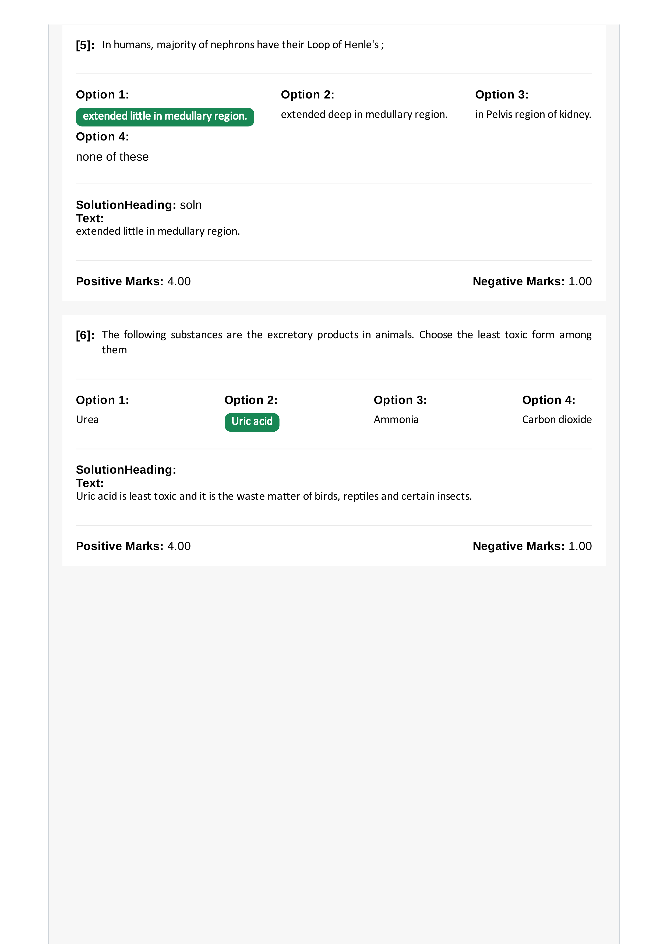667x944 pixels.
Task: Click question number [6] label
Action: pos(85,336)
